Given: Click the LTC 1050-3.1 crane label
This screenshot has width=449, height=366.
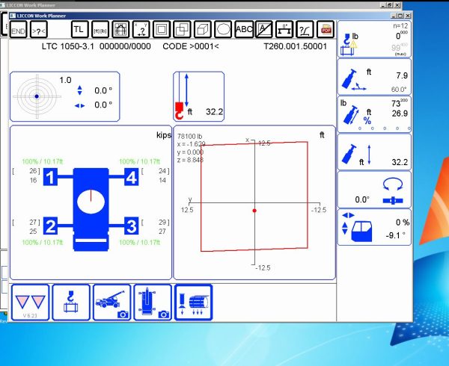Looking at the screenshot, I should click(x=68, y=46).
